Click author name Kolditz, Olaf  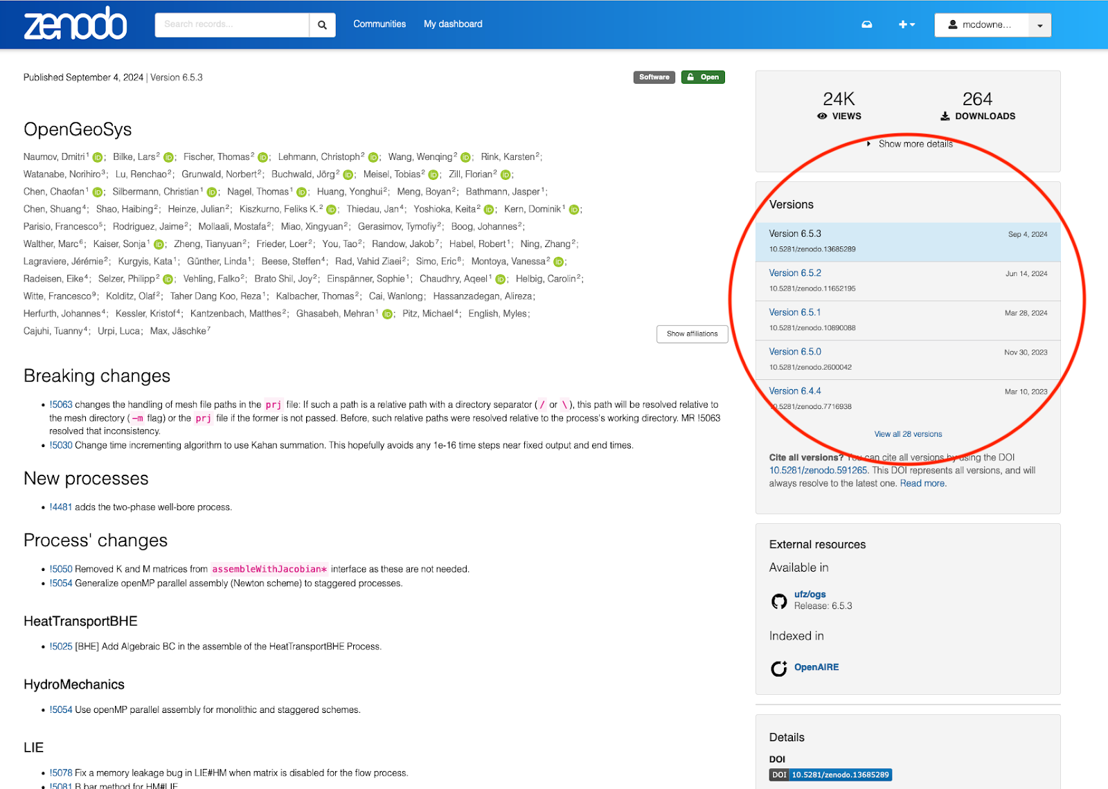[131, 296]
